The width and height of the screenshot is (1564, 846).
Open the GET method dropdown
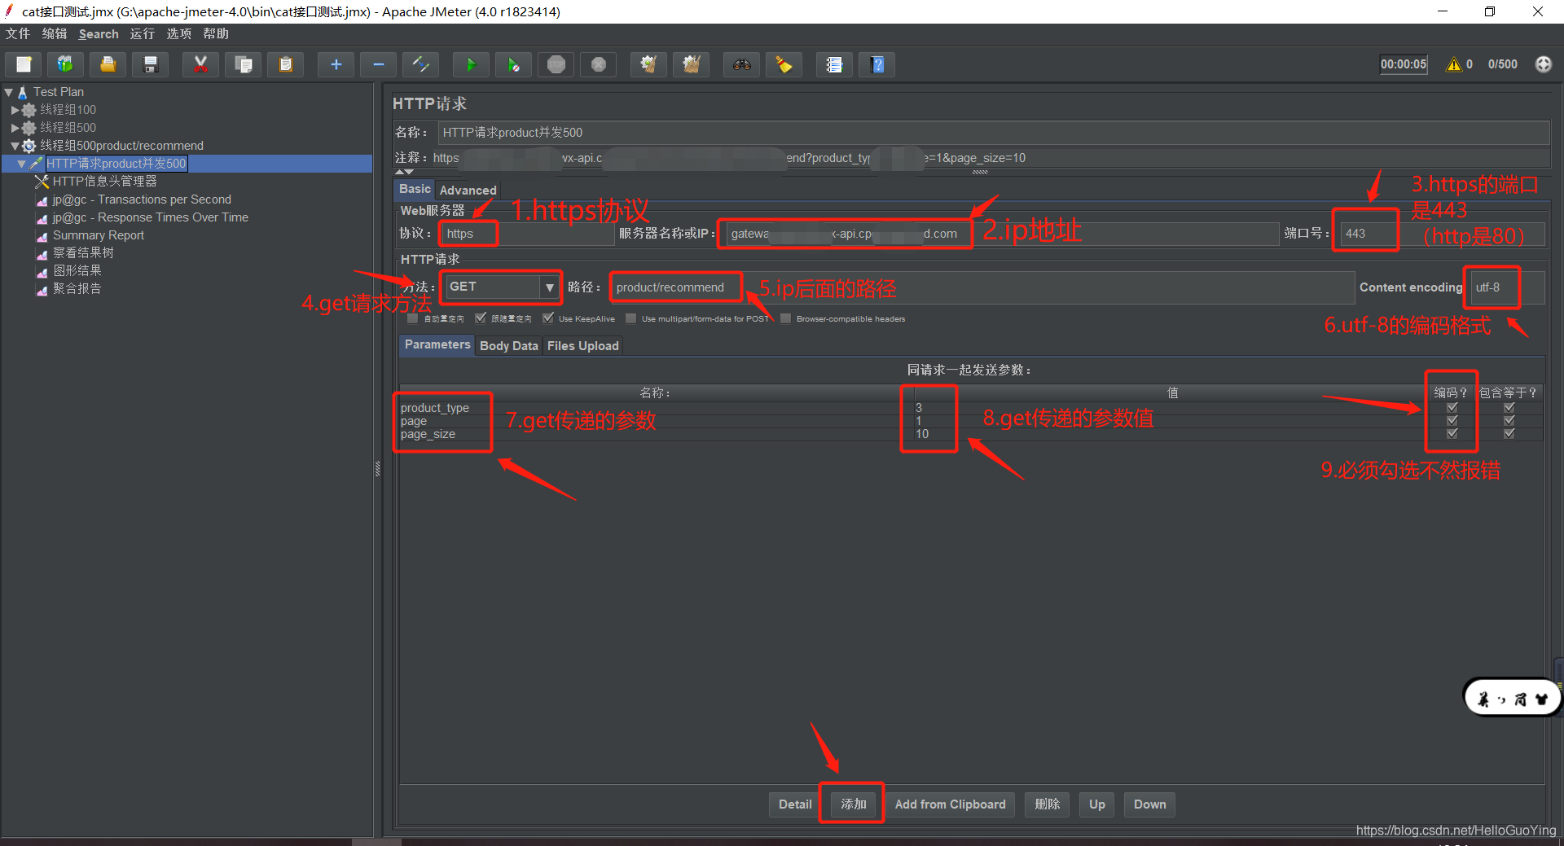[x=550, y=287]
